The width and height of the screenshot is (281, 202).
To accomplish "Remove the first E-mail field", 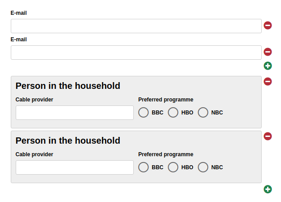I will coord(268,26).
